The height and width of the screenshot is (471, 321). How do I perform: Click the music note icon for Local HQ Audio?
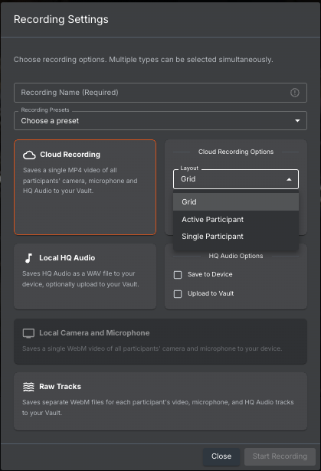[x=28, y=258]
